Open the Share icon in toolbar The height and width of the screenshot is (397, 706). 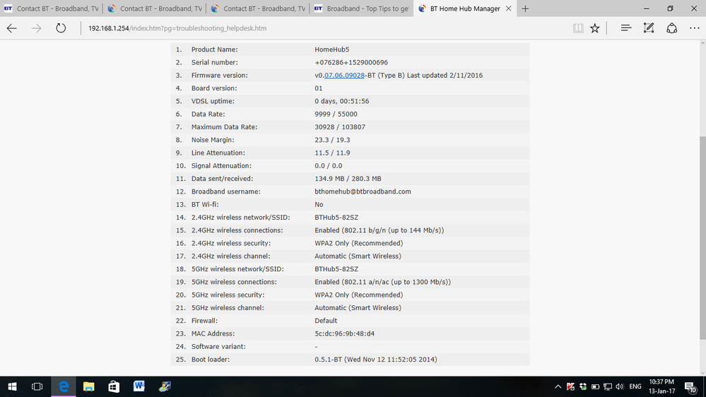[672, 28]
